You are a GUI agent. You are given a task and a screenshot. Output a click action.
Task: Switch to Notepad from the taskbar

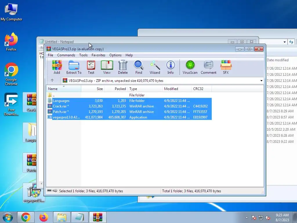(79, 217)
